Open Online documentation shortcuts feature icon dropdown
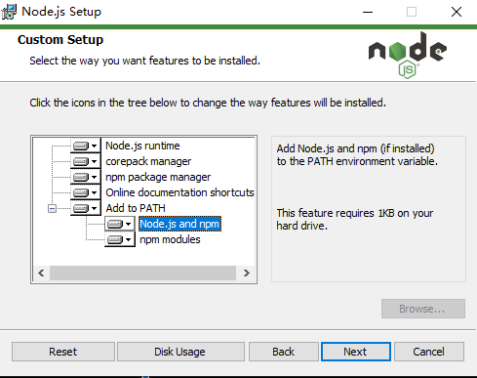This screenshot has height=378, width=477. pyautogui.click(x=86, y=192)
